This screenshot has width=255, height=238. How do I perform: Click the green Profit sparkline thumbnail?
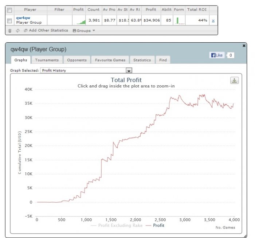pos(79,21)
